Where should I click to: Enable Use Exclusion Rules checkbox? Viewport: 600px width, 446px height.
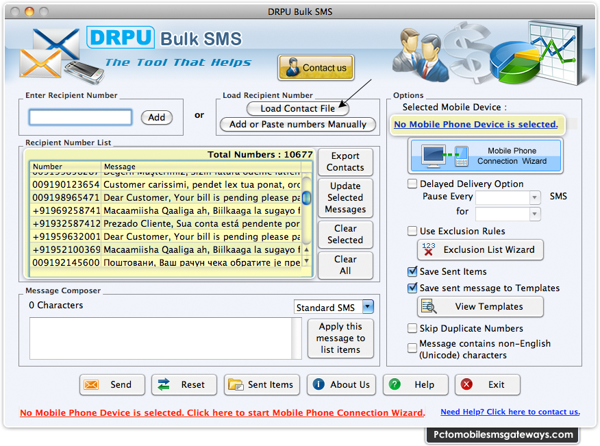pos(412,231)
